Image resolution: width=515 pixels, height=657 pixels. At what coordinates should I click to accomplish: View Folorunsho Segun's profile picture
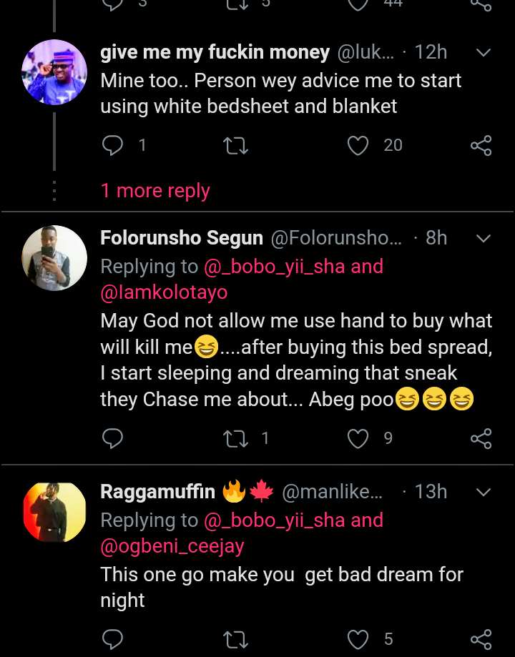coord(54,258)
